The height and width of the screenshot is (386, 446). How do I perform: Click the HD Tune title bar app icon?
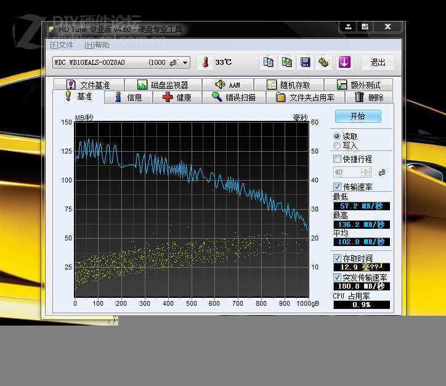(x=51, y=29)
